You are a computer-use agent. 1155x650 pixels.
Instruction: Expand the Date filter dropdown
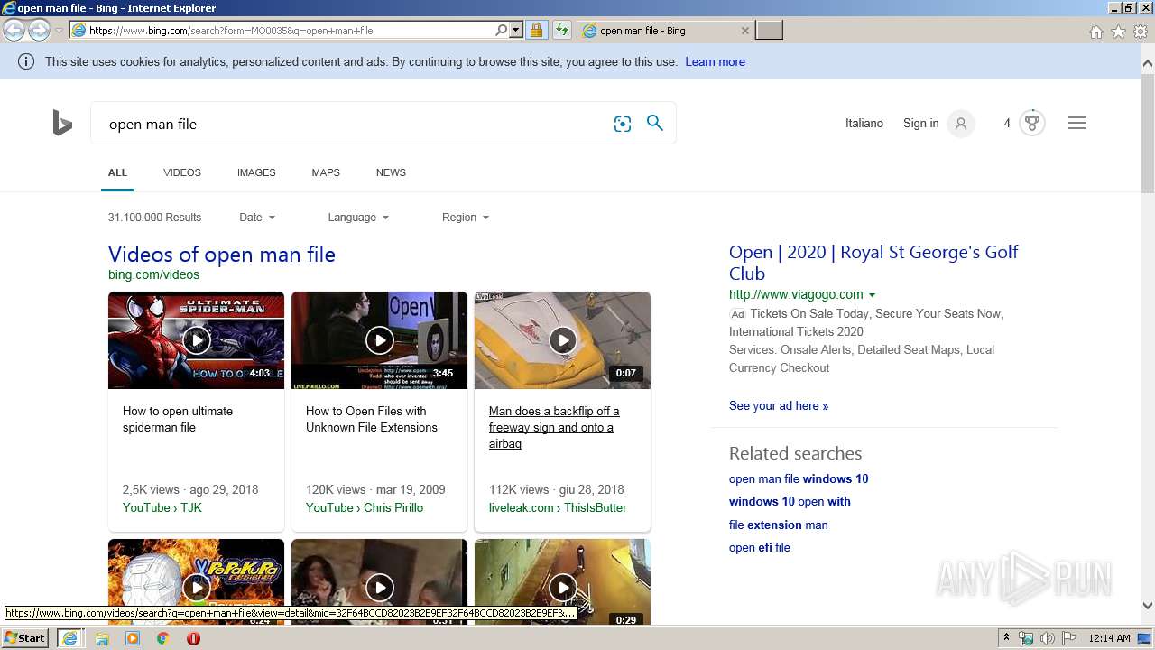257,218
